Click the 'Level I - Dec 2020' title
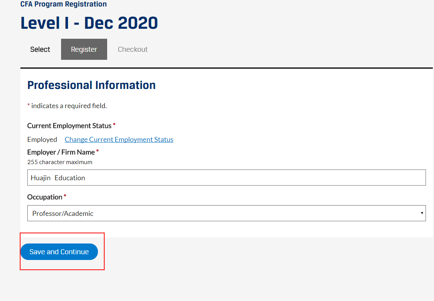The width and height of the screenshot is (434, 301). point(89,23)
